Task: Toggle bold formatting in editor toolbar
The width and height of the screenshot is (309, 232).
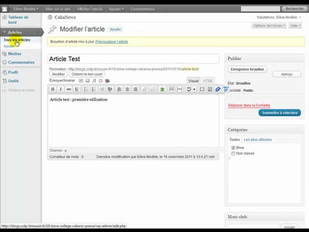Action: pos(52,89)
